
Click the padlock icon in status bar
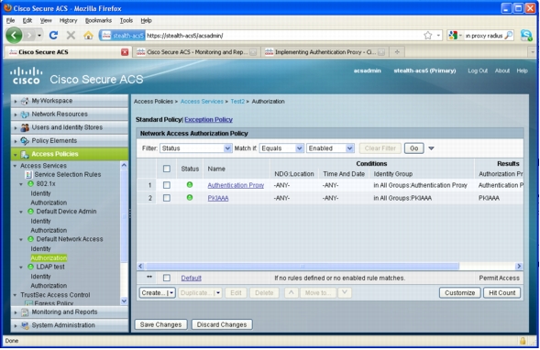[523, 341]
